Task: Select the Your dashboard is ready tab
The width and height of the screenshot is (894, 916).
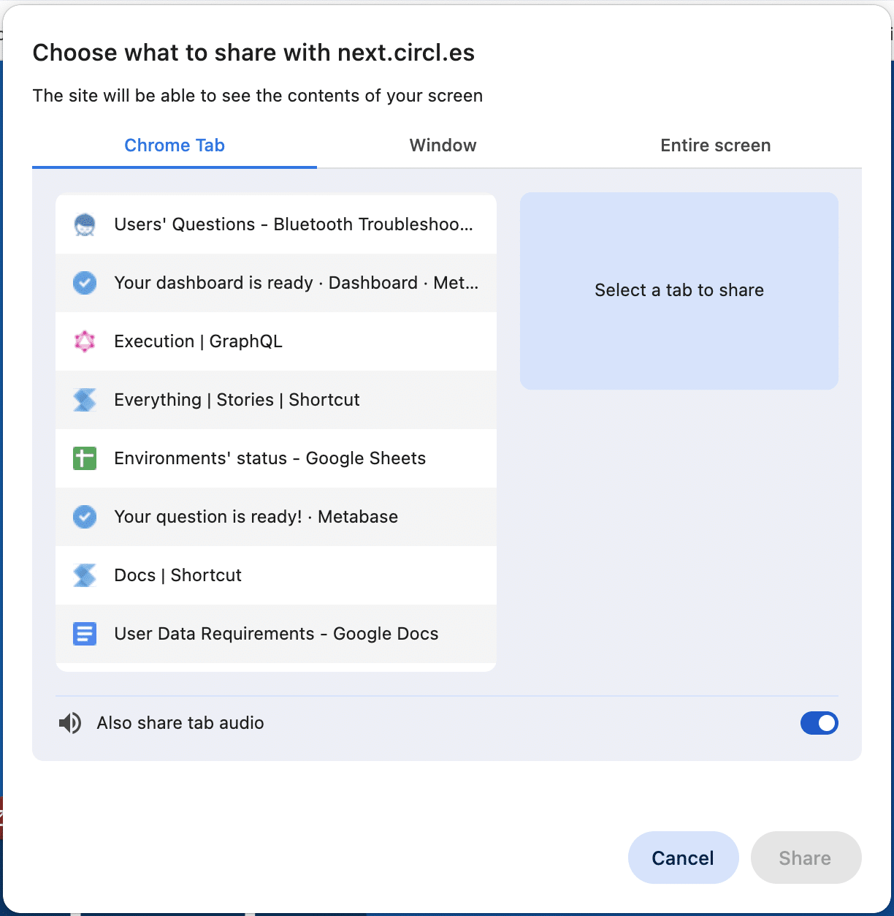Action: 276,283
